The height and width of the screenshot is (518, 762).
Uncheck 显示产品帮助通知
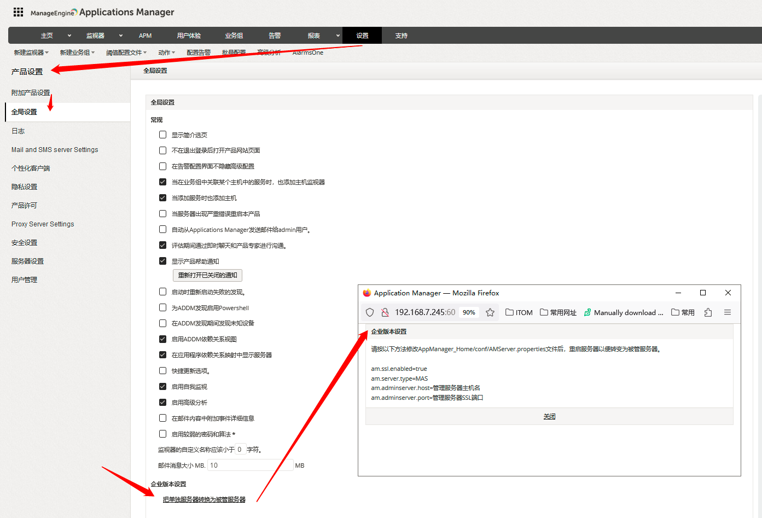[162, 261]
